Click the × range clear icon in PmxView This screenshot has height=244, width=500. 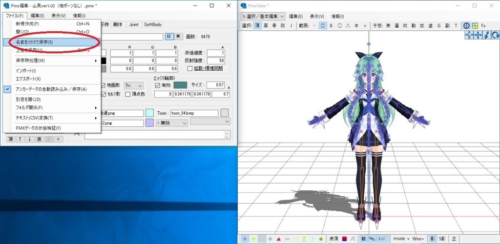coord(365,26)
